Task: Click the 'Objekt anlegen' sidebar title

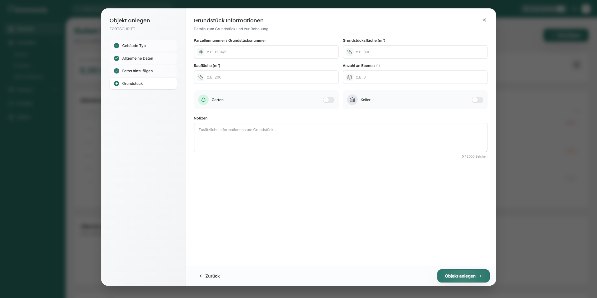Action: click(x=130, y=20)
